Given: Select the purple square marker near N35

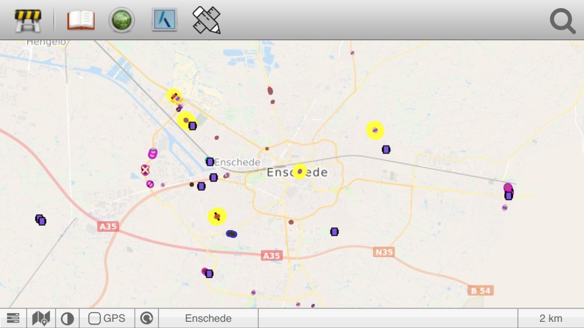Looking at the screenshot, I should (x=335, y=232).
